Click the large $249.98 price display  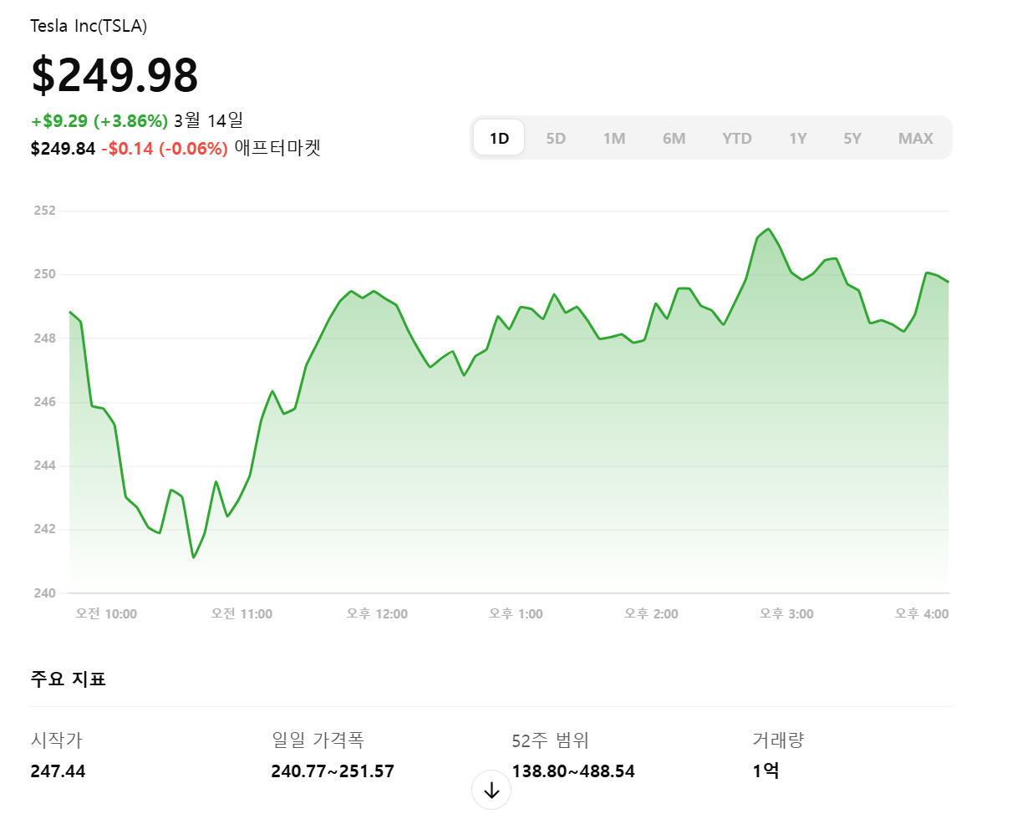pyautogui.click(x=114, y=75)
